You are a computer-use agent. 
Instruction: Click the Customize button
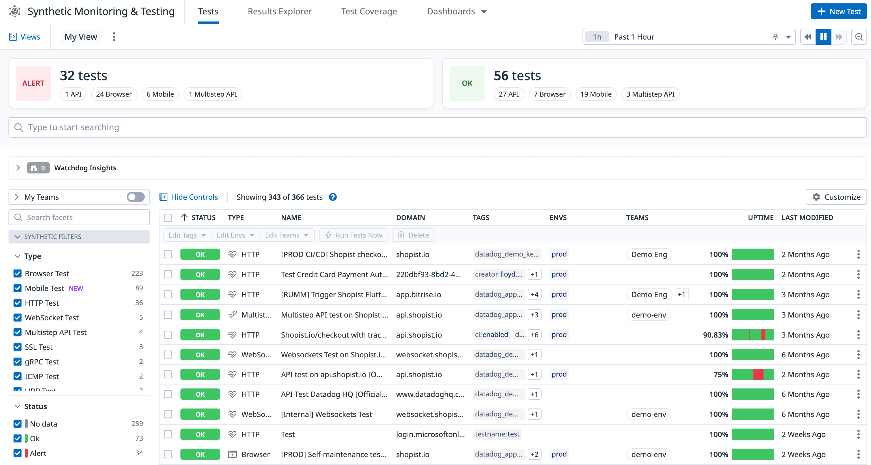coord(836,197)
